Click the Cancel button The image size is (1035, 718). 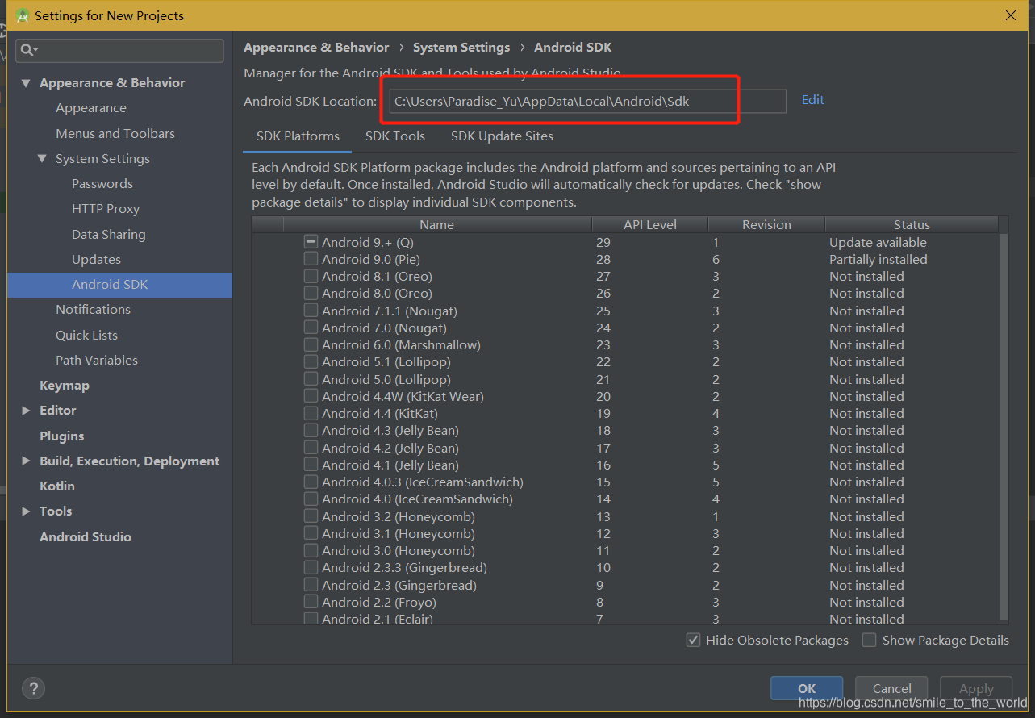point(891,688)
